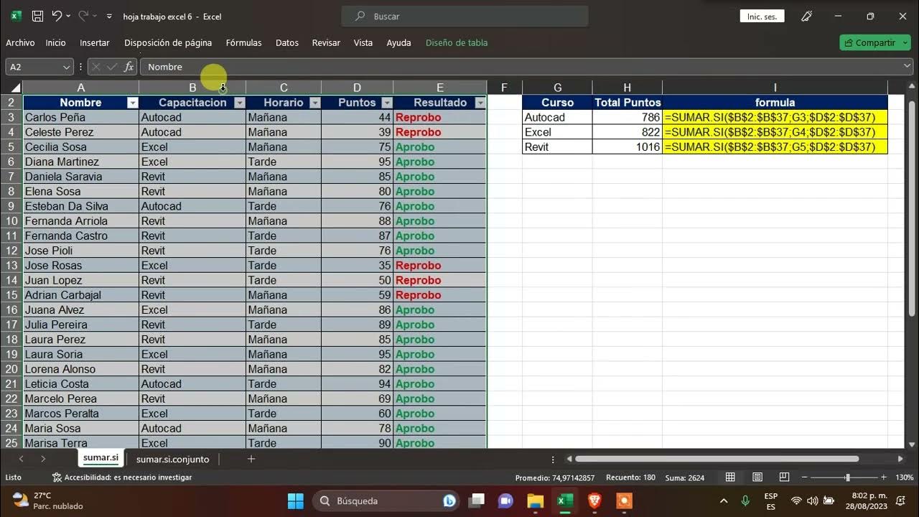Switch to Normal view icon
Screen dimensions: 919x517
pos(730,478)
